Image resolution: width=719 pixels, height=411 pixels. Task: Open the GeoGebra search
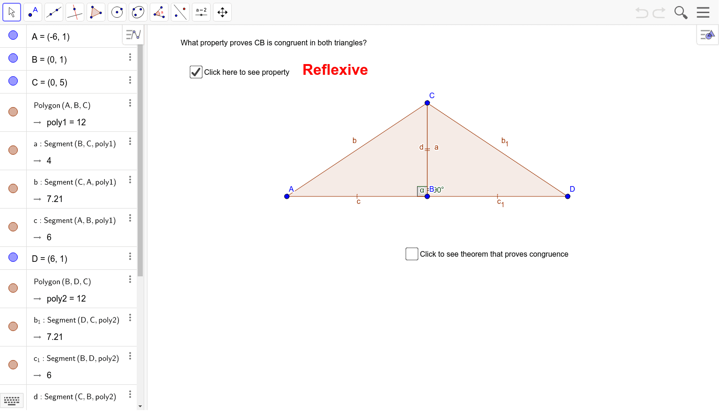pyautogui.click(x=681, y=12)
